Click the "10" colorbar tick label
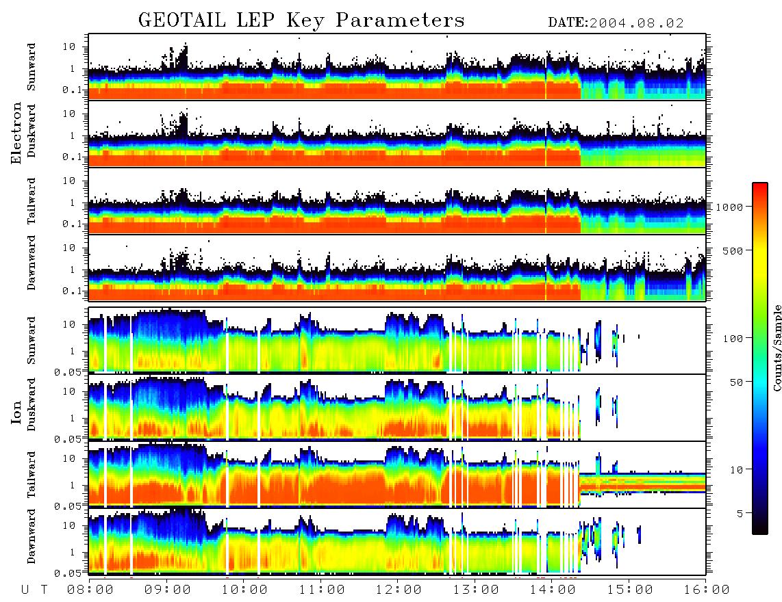Image resolution: width=782 pixels, height=602 pixels. click(x=736, y=469)
